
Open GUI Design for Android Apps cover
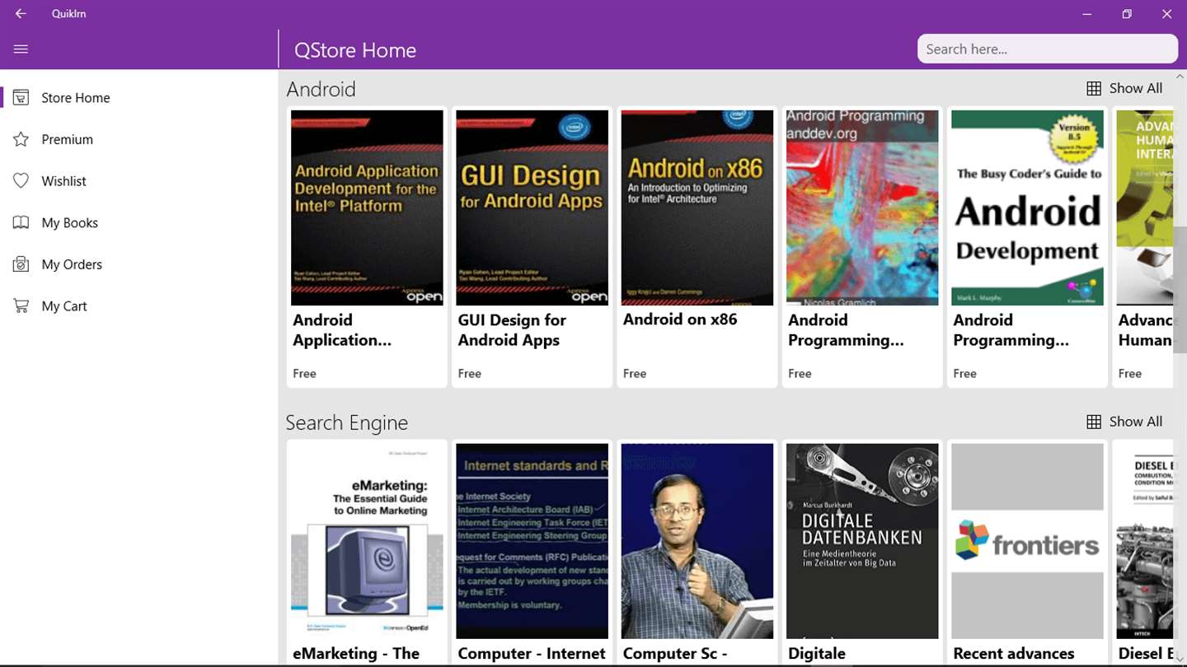tap(532, 208)
